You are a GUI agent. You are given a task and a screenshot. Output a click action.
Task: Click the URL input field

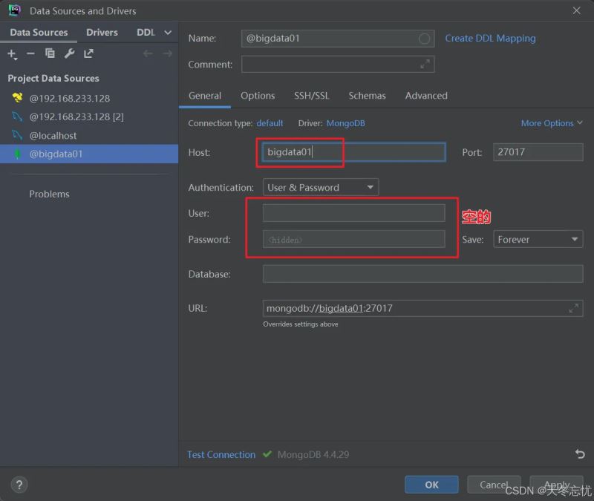[422, 308]
